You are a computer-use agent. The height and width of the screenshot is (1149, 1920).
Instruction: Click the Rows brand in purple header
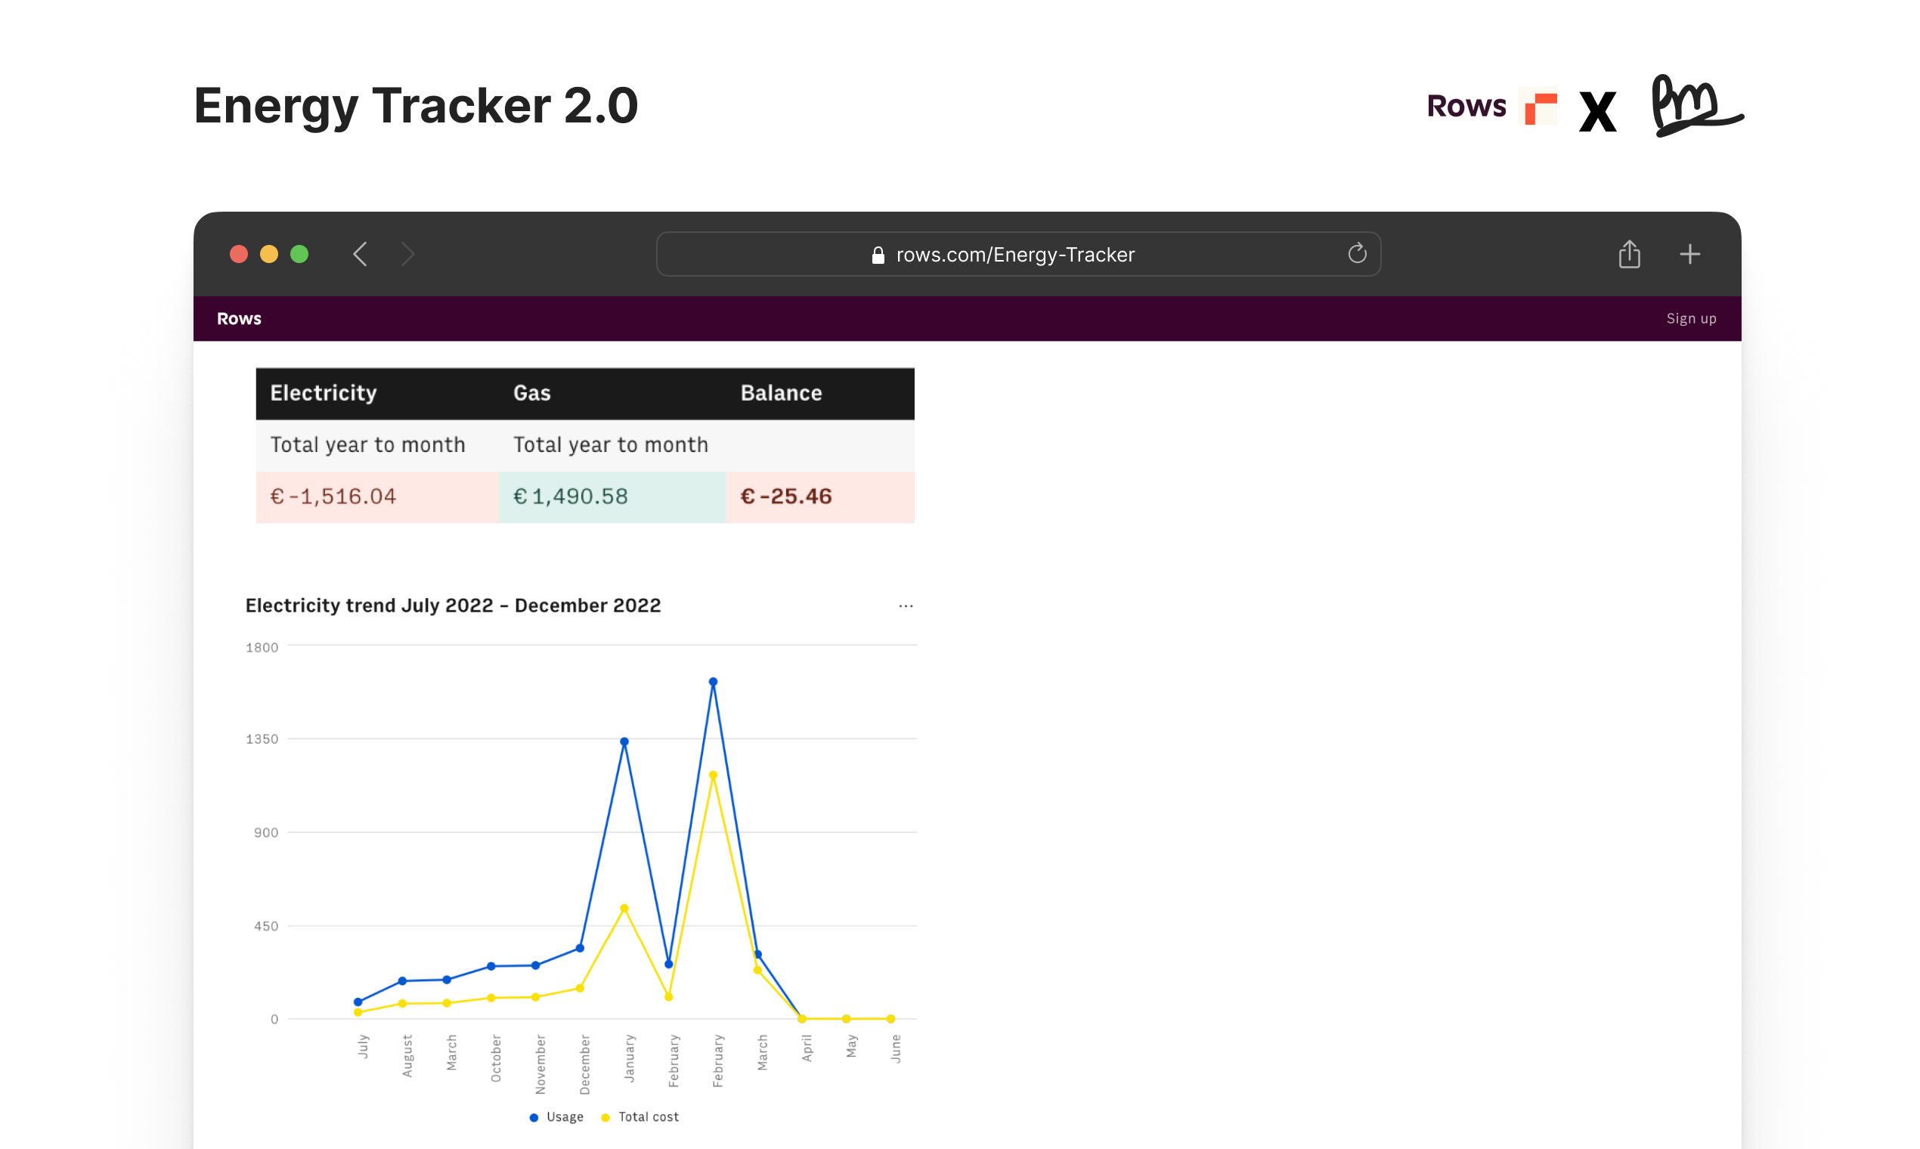239,319
